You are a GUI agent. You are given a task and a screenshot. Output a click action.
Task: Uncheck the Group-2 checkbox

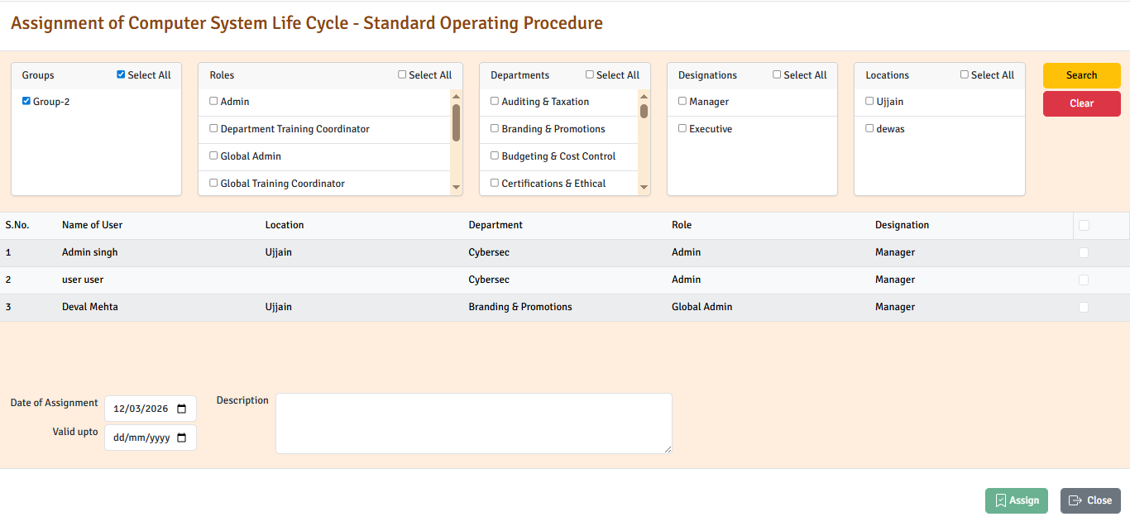point(26,102)
